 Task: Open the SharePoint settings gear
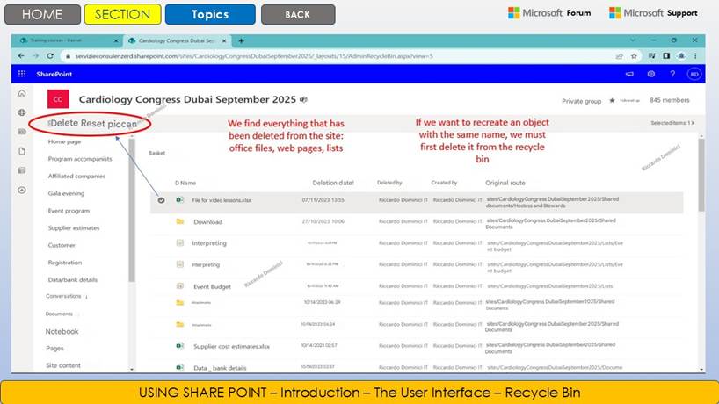pyautogui.click(x=650, y=74)
